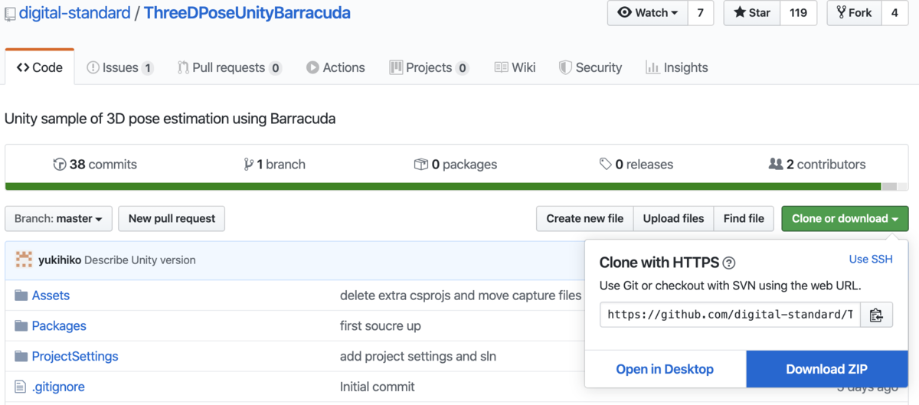Click the Clone with HTTPS help icon
Viewport: 919px width, 405px height.
(x=729, y=263)
